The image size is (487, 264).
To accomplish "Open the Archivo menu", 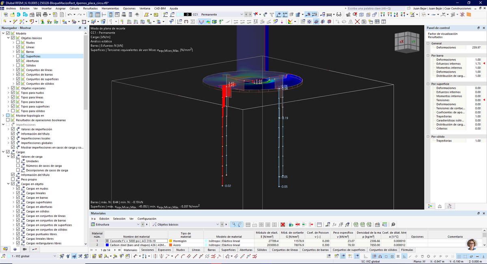I will pyautogui.click(x=11, y=8).
